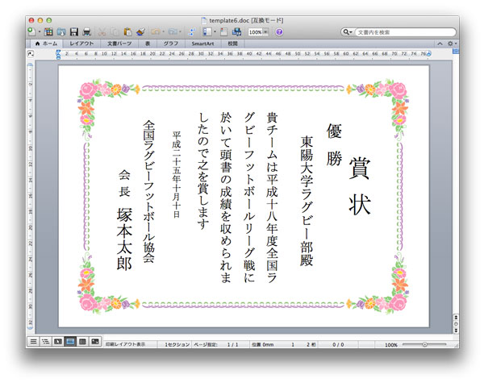Click the 1セクション status bar item

coord(177,343)
